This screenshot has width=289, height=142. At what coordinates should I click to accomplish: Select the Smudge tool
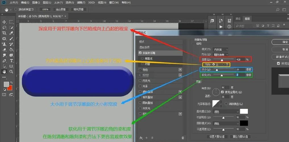coord(4,55)
